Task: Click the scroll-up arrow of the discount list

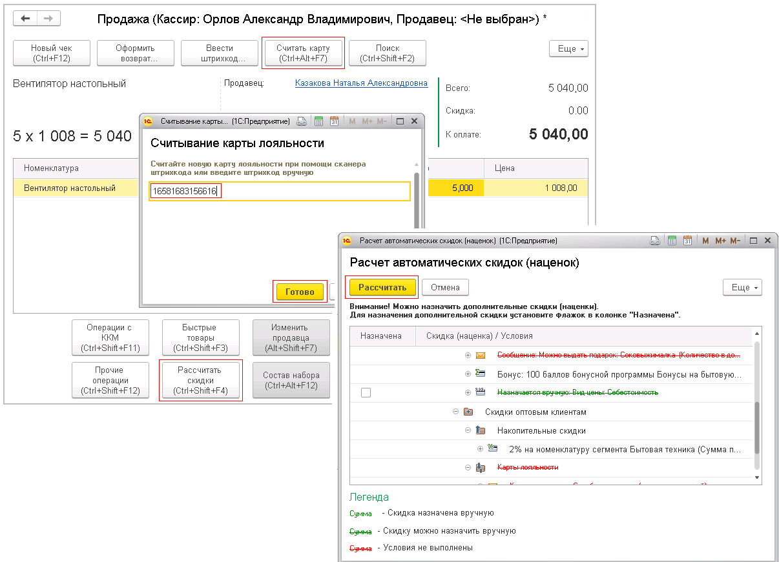Action: [757, 332]
